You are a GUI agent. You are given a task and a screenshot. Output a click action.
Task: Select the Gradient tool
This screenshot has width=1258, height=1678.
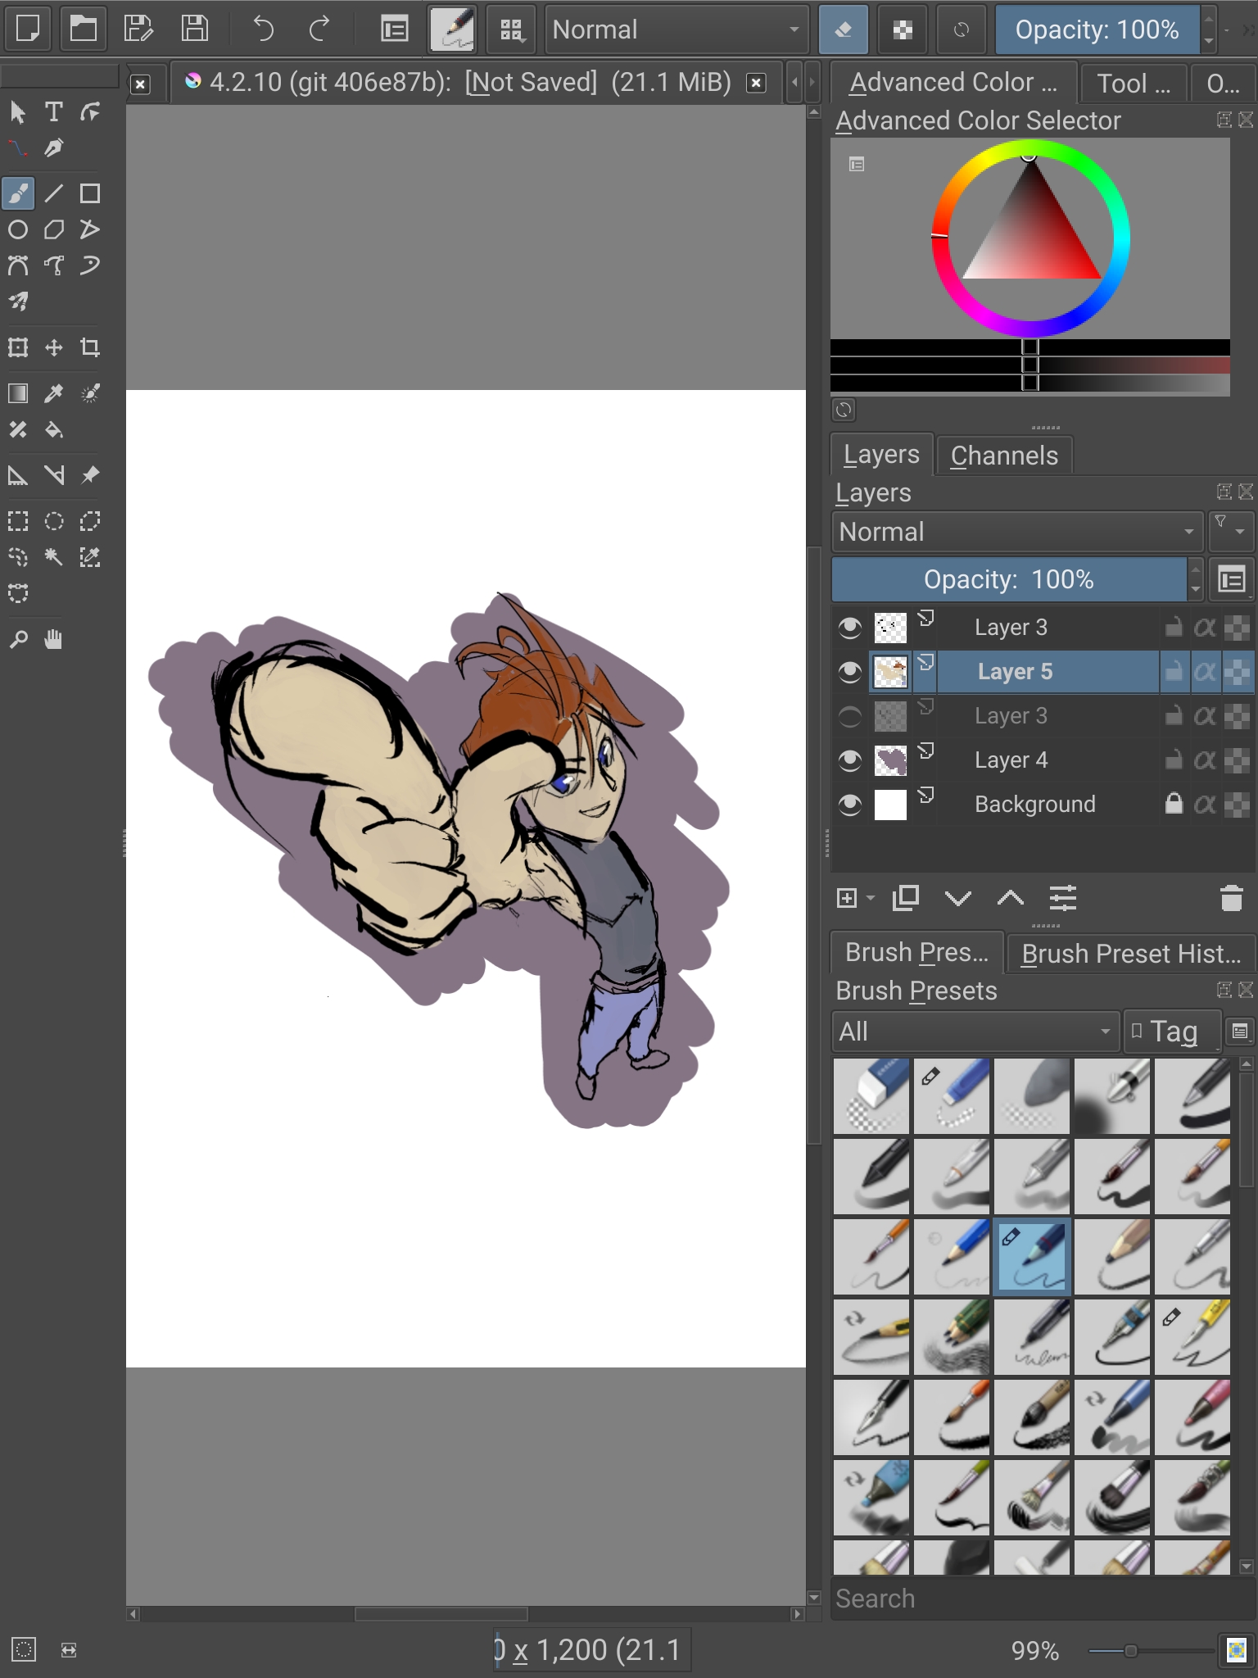click(18, 393)
